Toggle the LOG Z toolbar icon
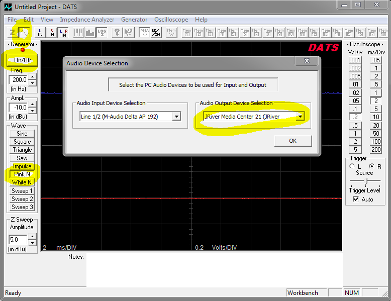This screenshot has height=301, width=391. pos(102,33)
